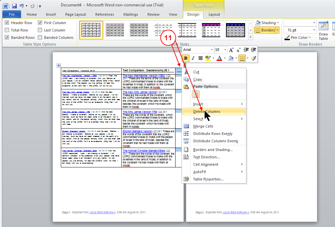The image size is (335, 227).
Task: Click the Redo icon in the quick access toolbar
Action: click(x=32, y=6)
